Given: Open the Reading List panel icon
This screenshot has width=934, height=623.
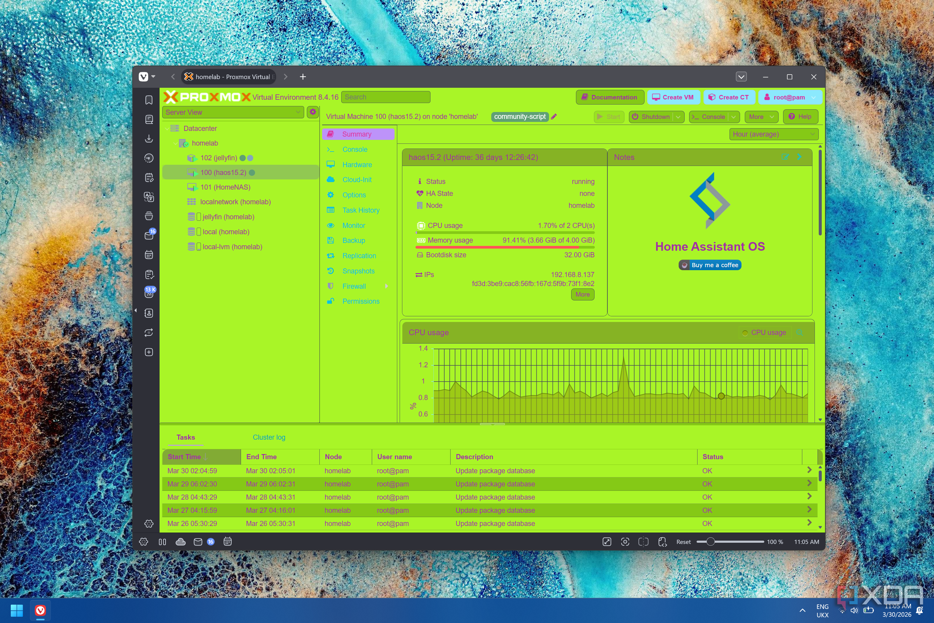Looking at the screenshot, I should pyautogui.click(x=148, y=119).
